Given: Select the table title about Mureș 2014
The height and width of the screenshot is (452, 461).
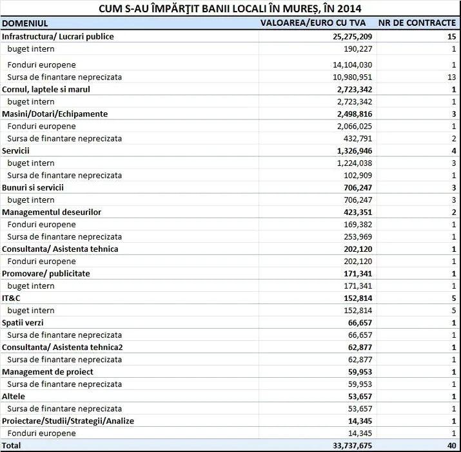Looking at the screenshot, I should pyautogui.click(x=230, y=8).
